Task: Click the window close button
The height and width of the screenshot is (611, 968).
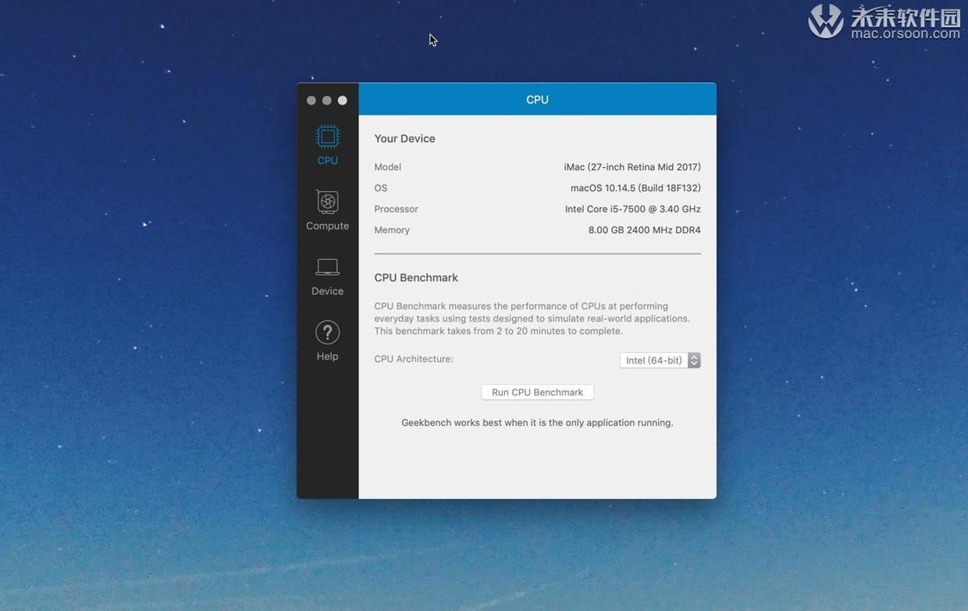Action: [x=311, y=100]
